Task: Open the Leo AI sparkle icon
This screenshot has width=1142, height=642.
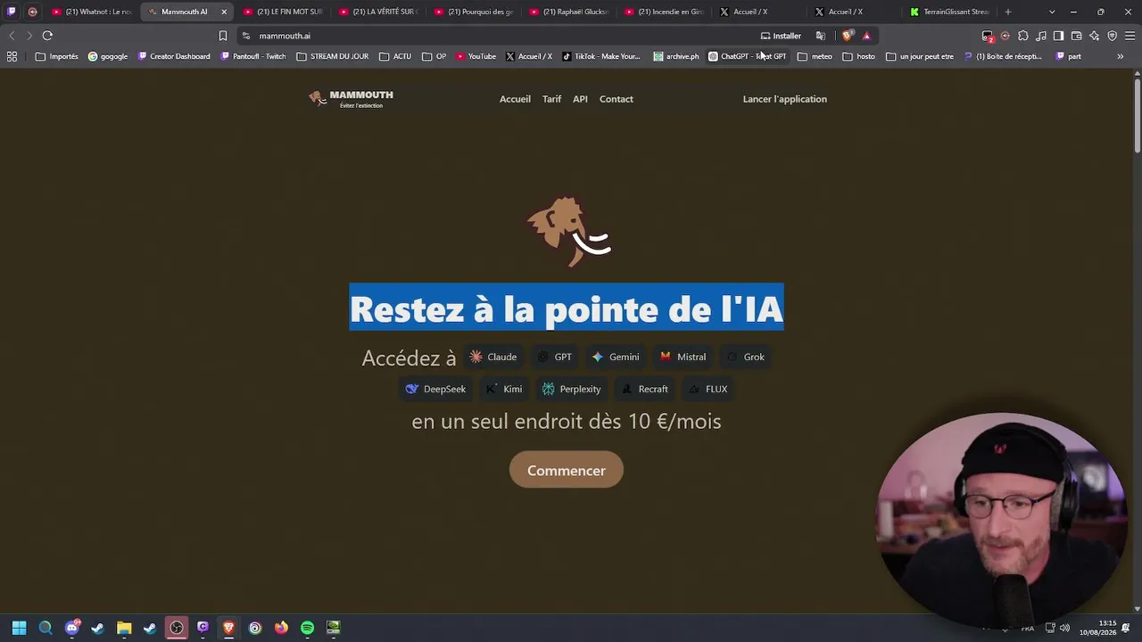Action: (1094, 36)
